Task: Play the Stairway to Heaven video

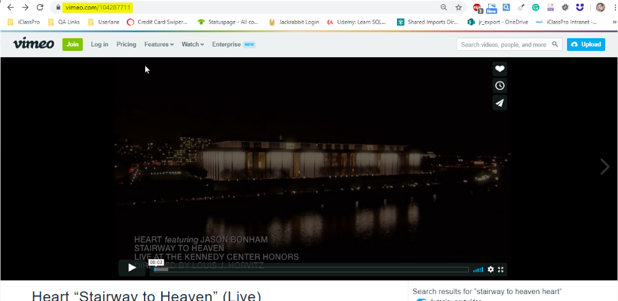Action: 132,268
